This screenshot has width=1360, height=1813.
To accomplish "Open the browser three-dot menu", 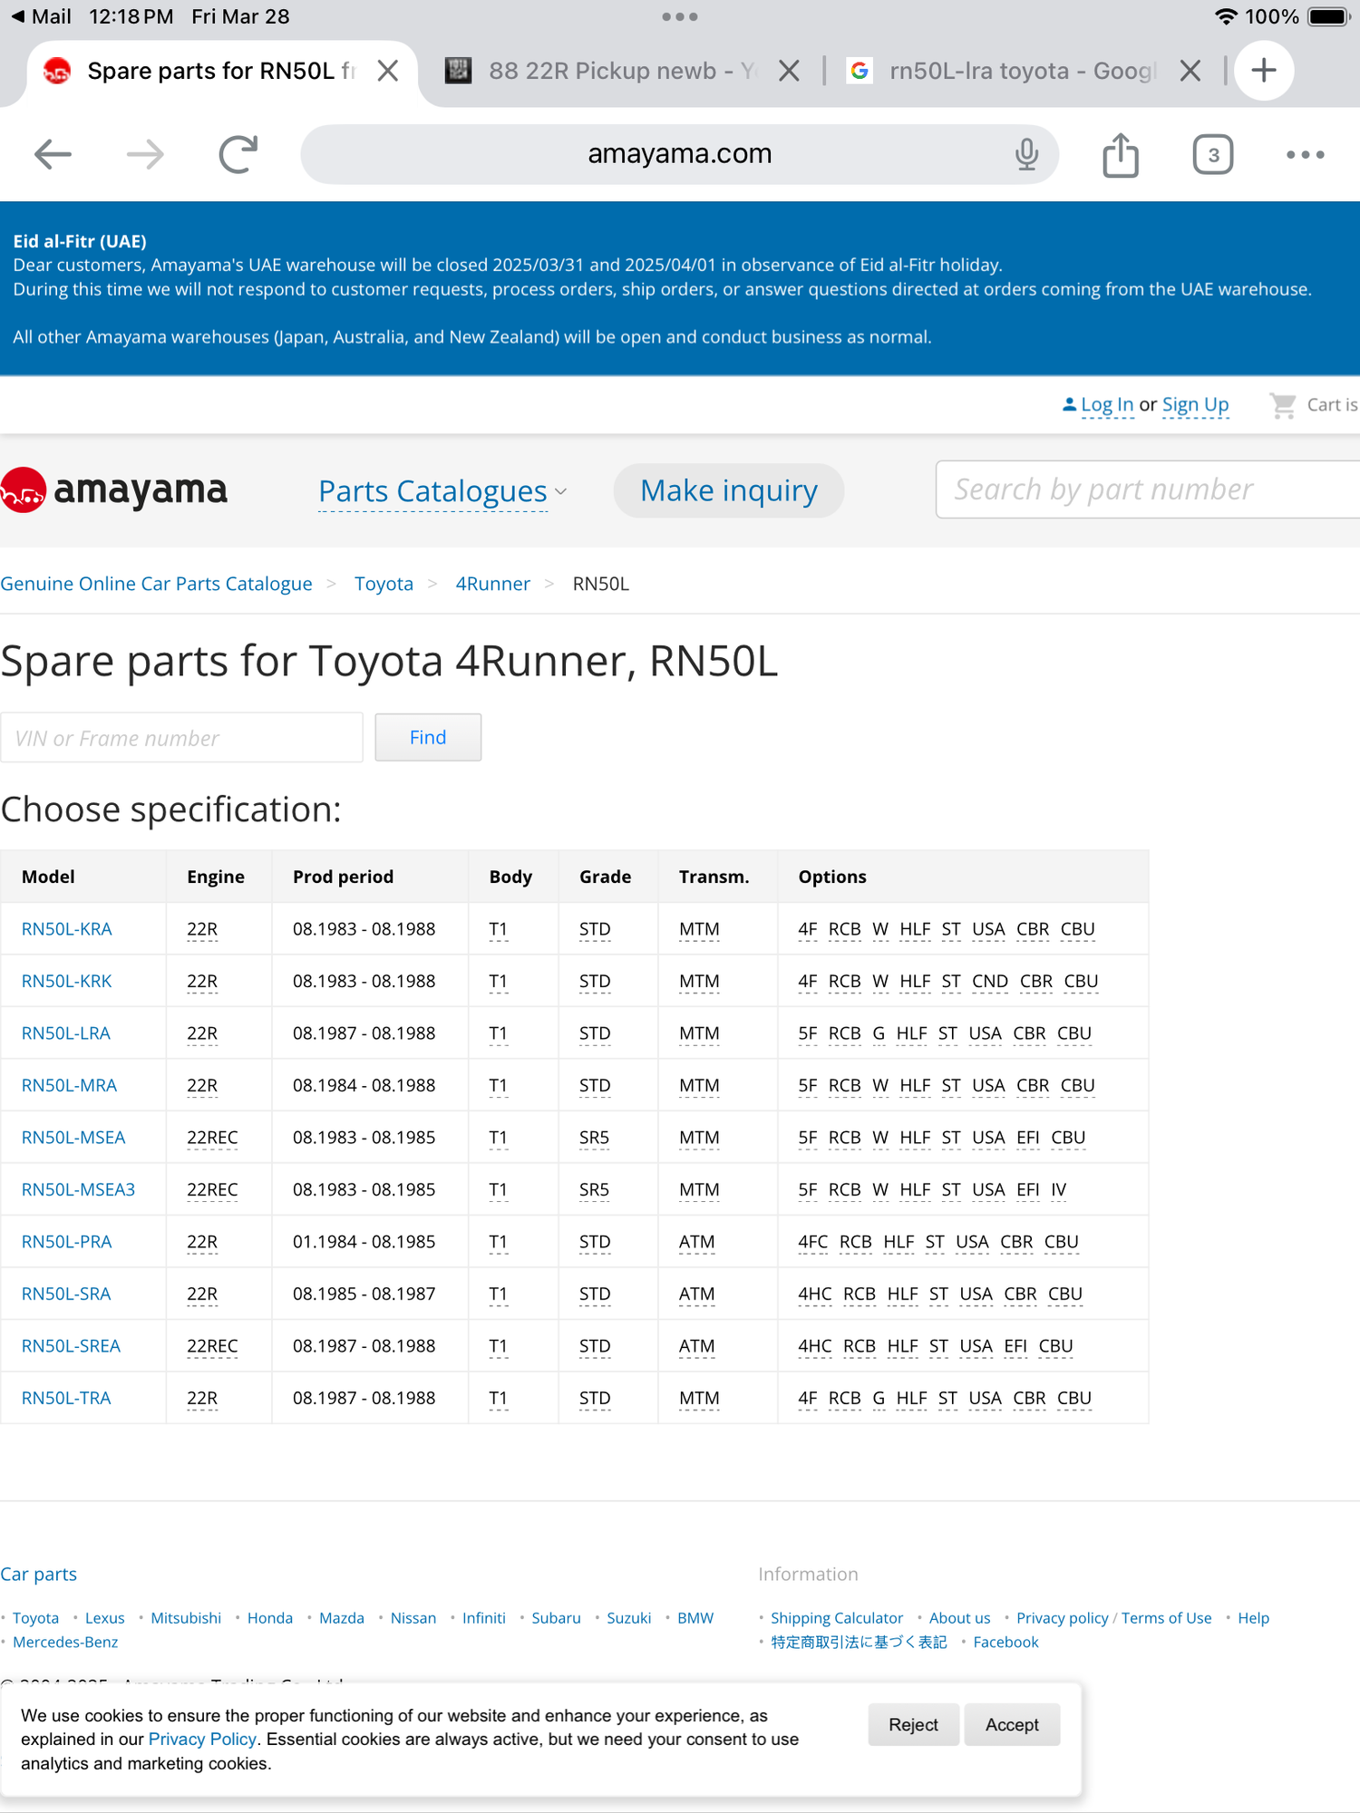I will [x=1305, y=154].
